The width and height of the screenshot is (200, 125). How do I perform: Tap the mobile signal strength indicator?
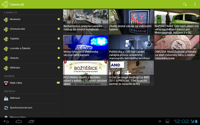[192, 121]
